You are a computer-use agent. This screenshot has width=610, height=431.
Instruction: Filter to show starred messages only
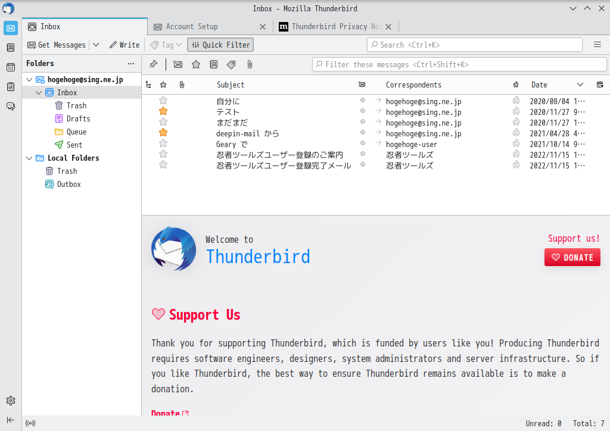click(x=196, y=64)
